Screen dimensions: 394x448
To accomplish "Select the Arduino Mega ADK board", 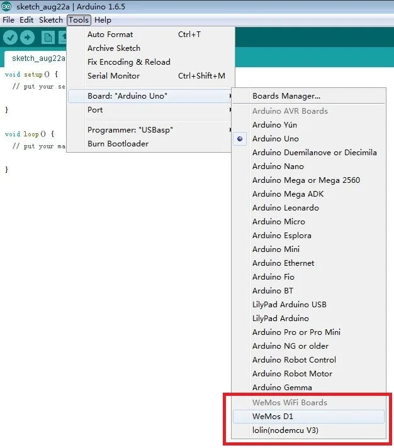I will point(308,194).
